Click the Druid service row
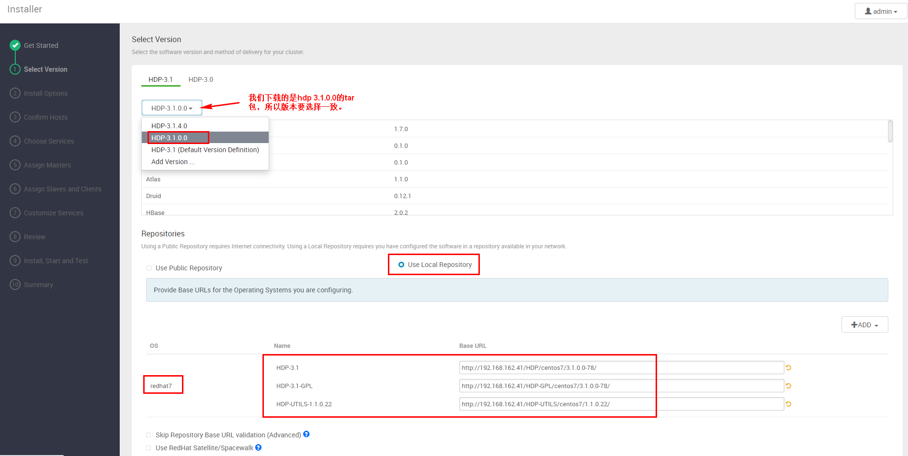 tap(514, 196)
